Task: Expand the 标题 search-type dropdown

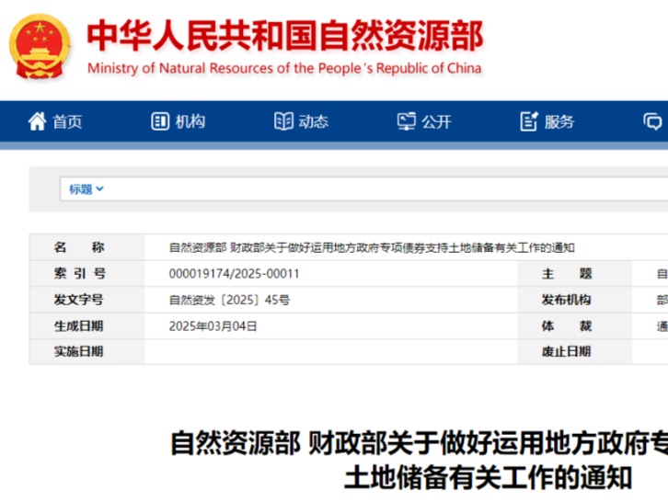Action: click(86, 189)
